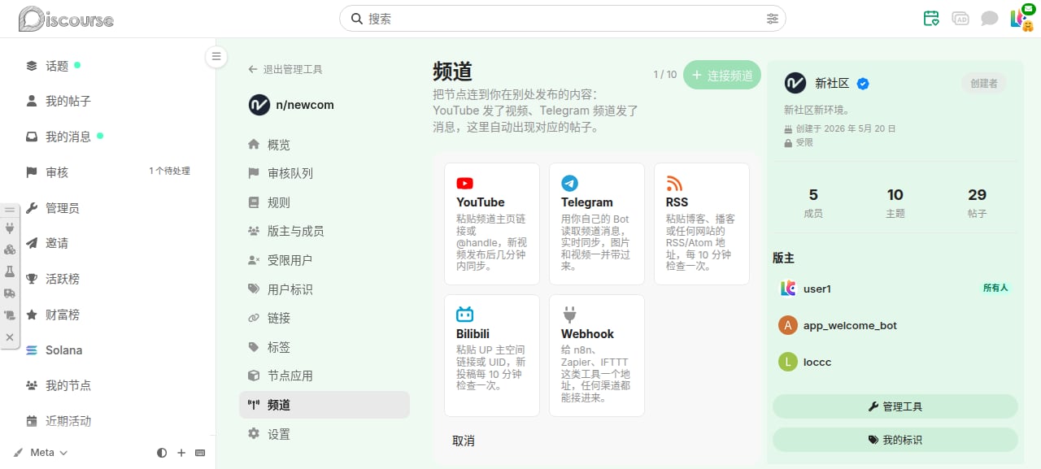Open keyboard shortcuts icon in sidebar footer
The height and width of the screenshot is (469, 1041).
200,453
